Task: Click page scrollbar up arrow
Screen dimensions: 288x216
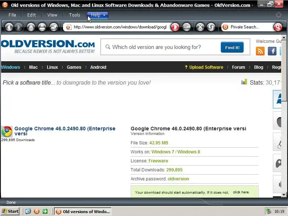Action: coord(284,37)
